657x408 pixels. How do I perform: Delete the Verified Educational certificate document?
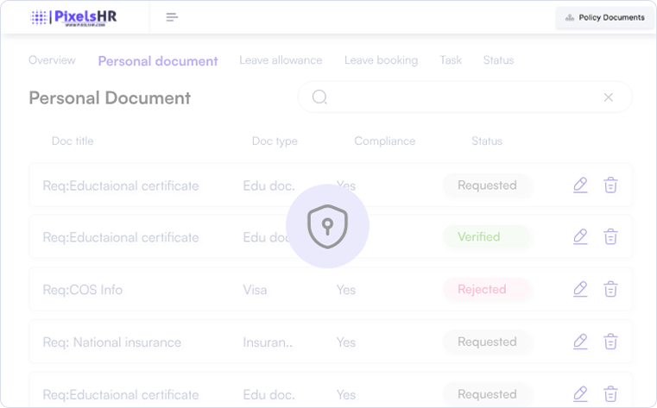pyautogui.click(x=610, y=236)
